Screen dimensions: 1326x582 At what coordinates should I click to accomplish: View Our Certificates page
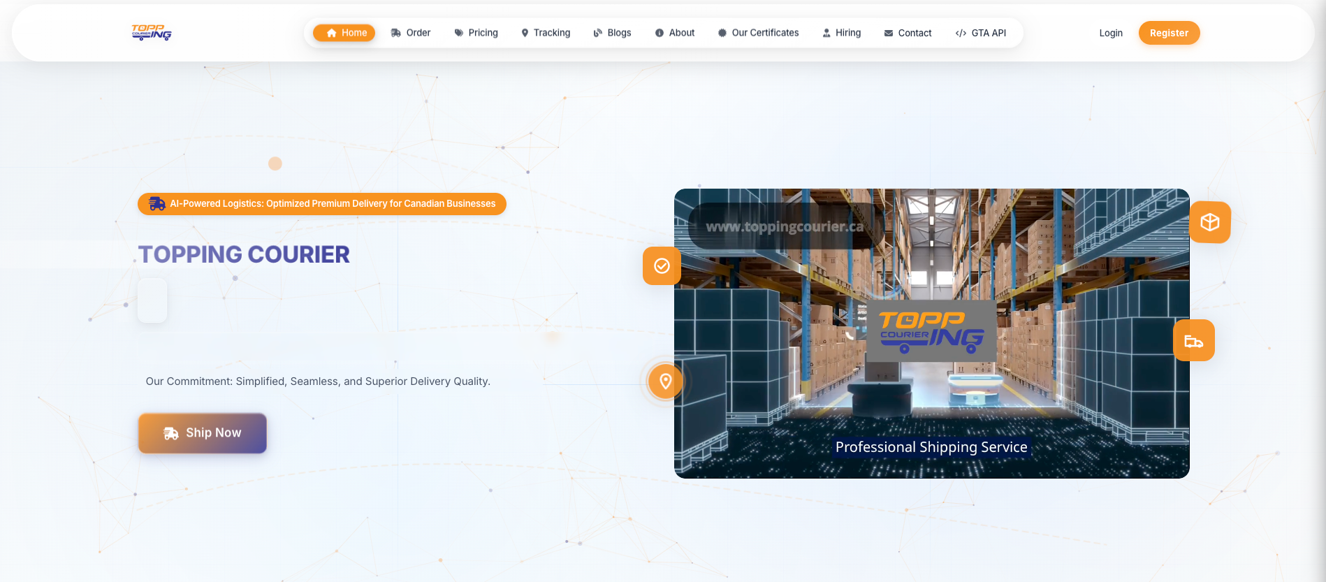[x=758, y=33]
